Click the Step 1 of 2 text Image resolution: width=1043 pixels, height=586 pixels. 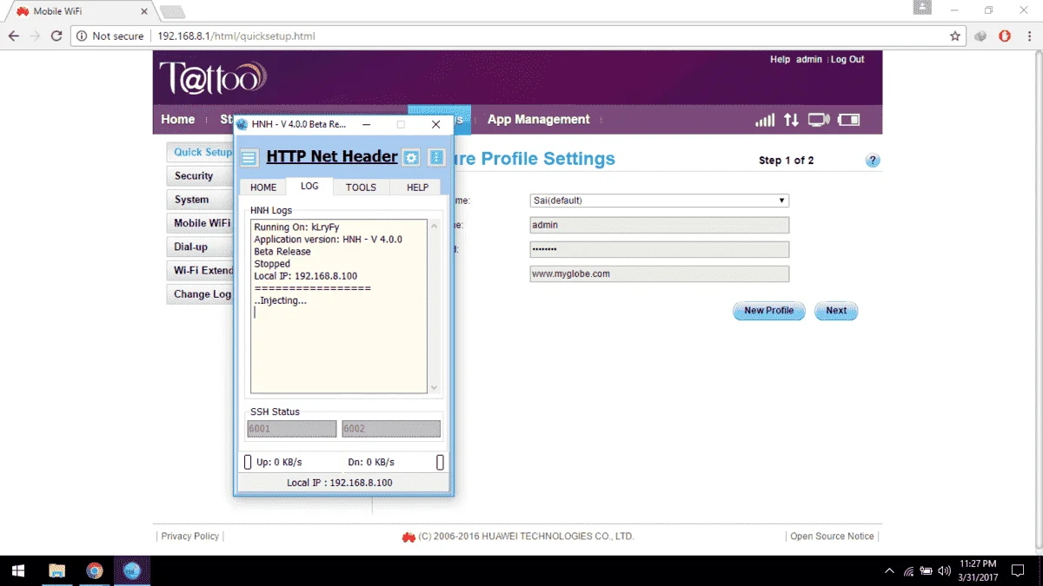pos(786,161)
